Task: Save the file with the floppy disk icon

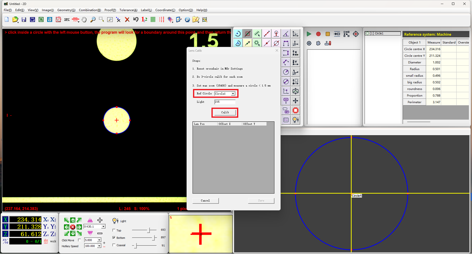Action: [24, 20]
